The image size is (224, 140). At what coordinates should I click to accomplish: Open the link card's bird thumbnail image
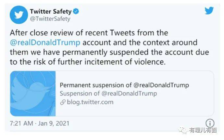[x=33, y=94]
